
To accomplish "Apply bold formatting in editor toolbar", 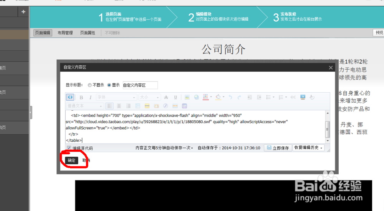I will pos(81,97).
